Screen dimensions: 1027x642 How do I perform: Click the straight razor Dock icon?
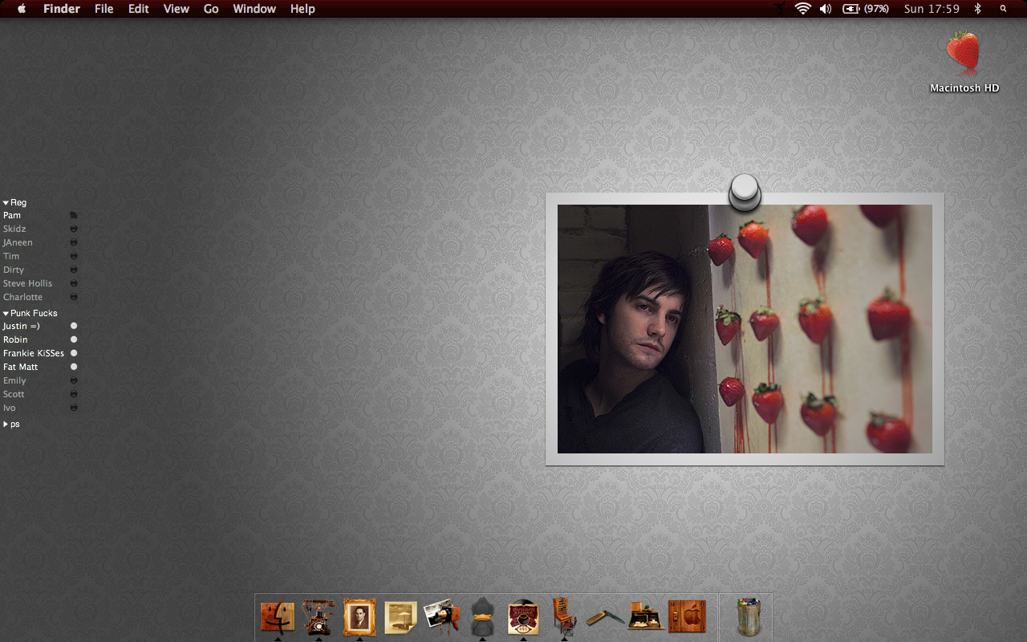pyautogui.click(x=606, y=617)
